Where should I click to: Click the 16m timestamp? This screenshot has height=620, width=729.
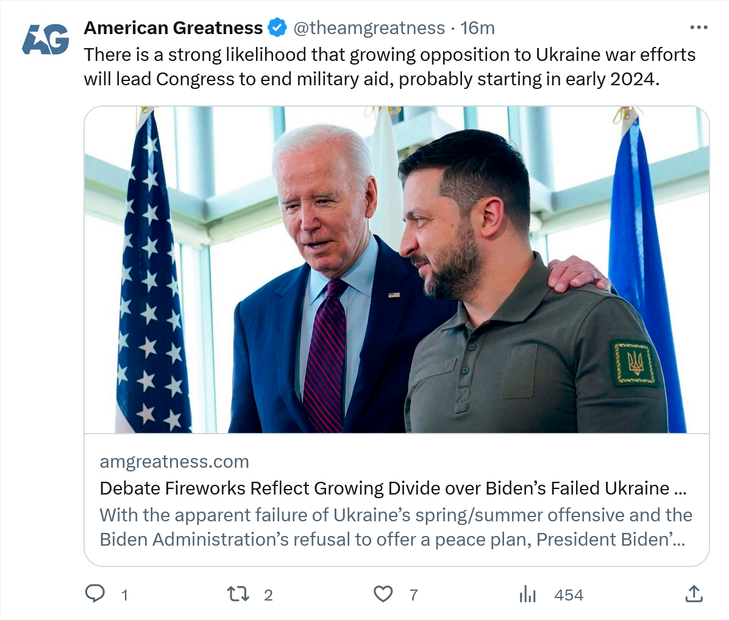tap(477, 28)
